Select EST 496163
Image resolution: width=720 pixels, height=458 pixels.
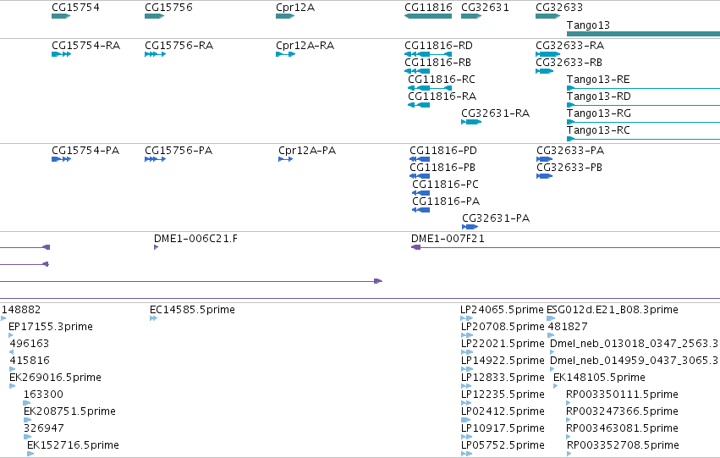coord(12,352)
